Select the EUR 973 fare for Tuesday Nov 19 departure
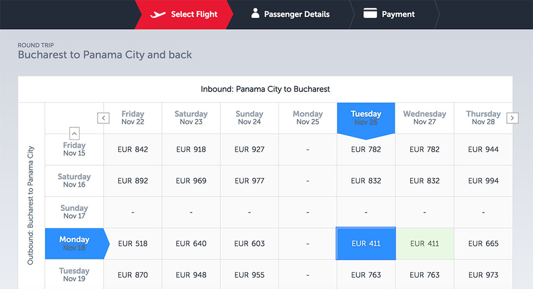The width and height of the screenshot is (533, 289). click(x=483, y=275)
